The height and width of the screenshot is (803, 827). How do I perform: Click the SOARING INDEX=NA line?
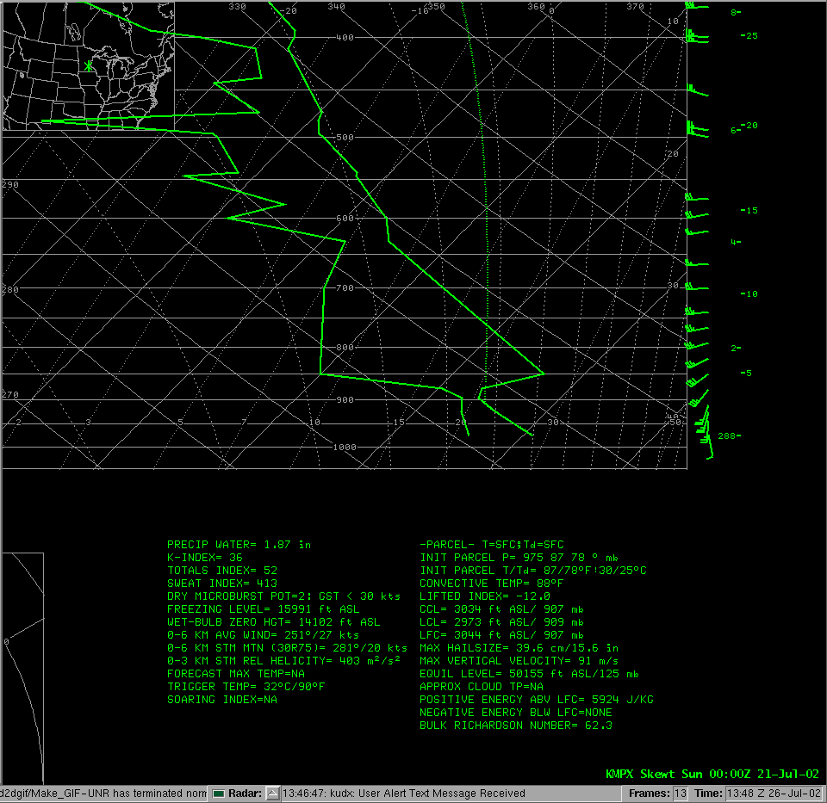point(222,700)
